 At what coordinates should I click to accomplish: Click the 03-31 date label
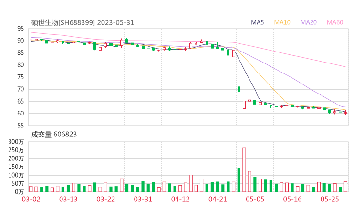143,199
